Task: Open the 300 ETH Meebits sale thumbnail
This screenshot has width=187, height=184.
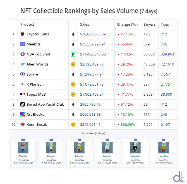Action: point(51,147)
